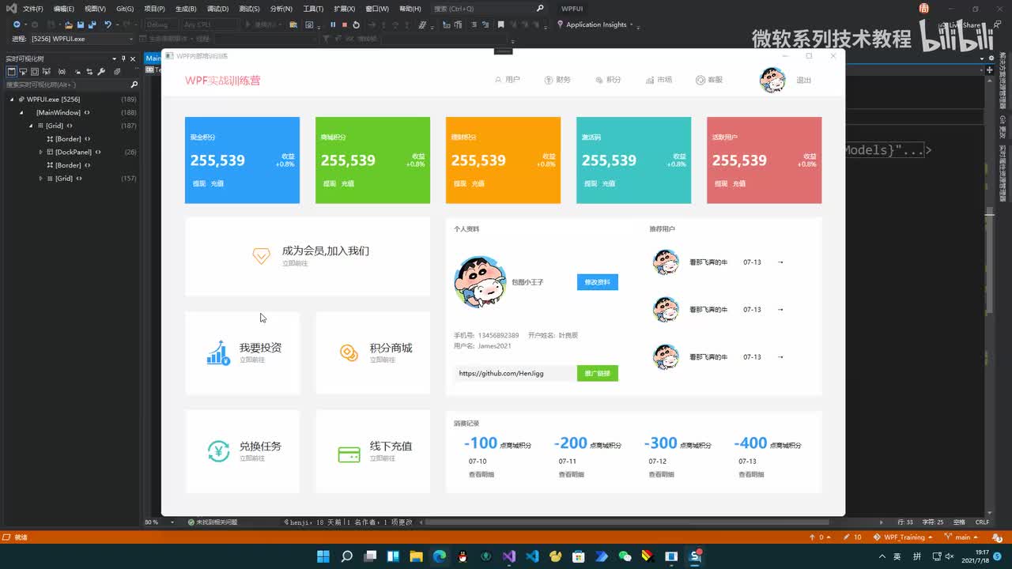Image resolution: width=1012 pixels, height=569 pixels.
Task: Click the view-source icon next to [DockPanel]
Action: 98,152
